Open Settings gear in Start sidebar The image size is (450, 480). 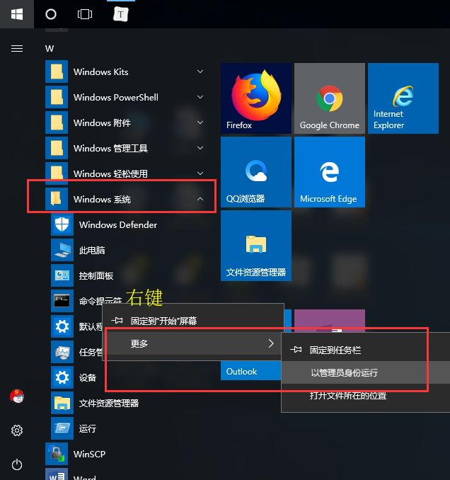pos(17,430)
